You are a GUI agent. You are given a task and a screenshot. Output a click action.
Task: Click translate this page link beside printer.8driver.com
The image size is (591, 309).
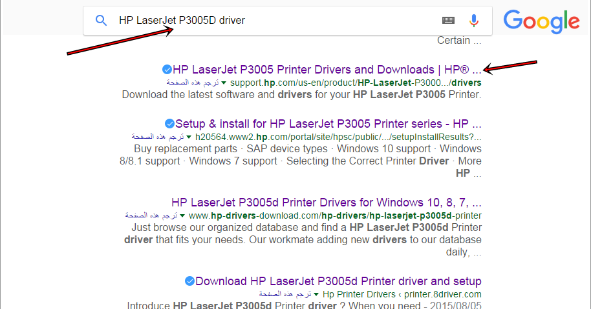coord(285,294)
